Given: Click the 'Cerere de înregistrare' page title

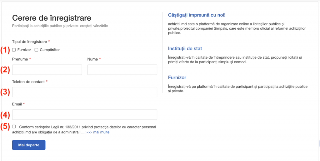Looking at the screenshot, I should [x=52, y=18].
